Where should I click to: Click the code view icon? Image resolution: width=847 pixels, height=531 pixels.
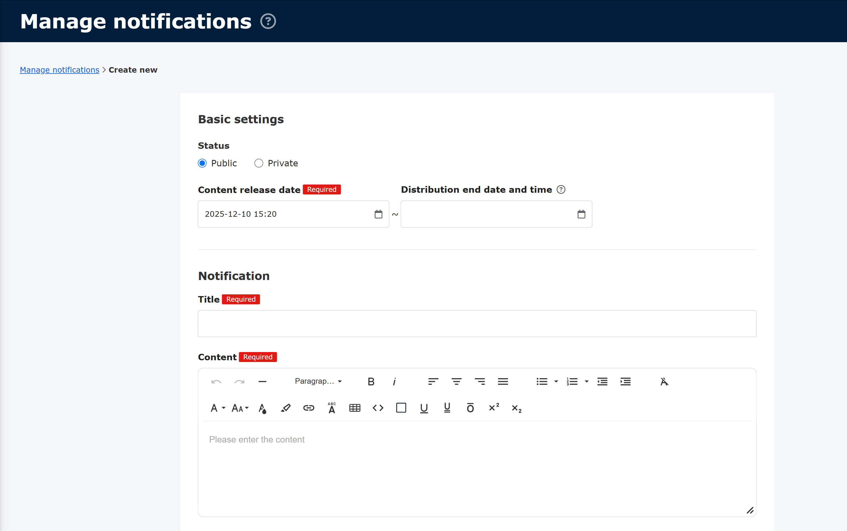point(378,408)
